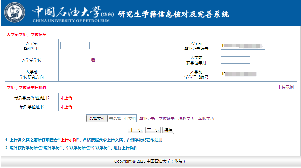Click 未上传 status for 最后学位证书
The image size is (301, 168).
coord(66,107)
